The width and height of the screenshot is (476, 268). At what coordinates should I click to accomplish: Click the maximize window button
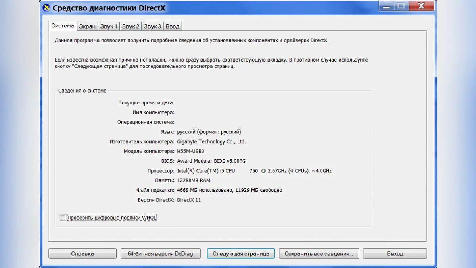click(401, 6)
